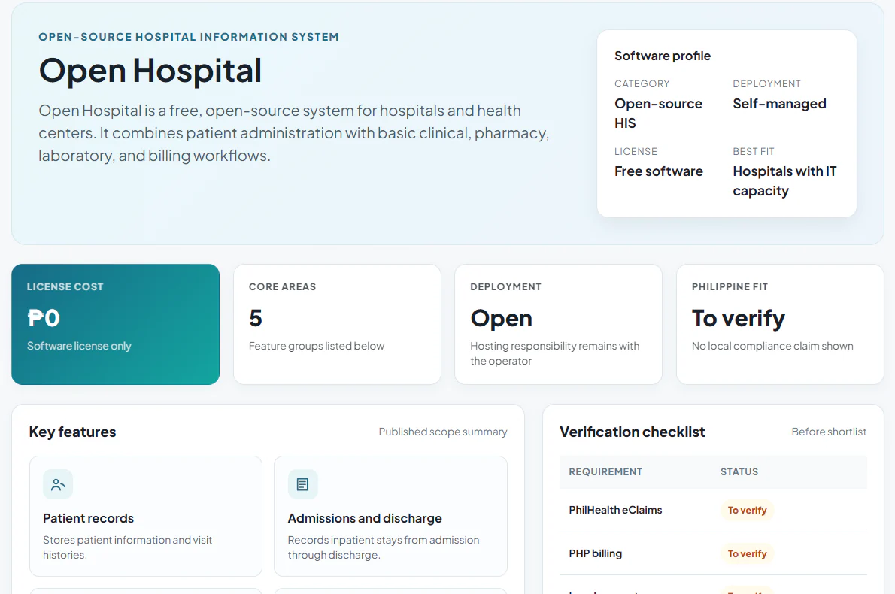Click the STATUS column header

[739, 472]
